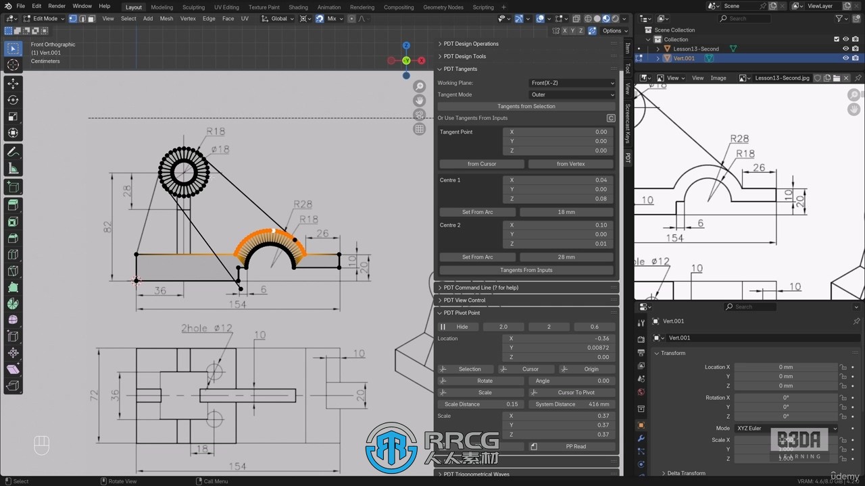This screenshot has width=865, height=486.
Task: Open the Mesh menu in viewport header
Action: [x=166, y=19]
